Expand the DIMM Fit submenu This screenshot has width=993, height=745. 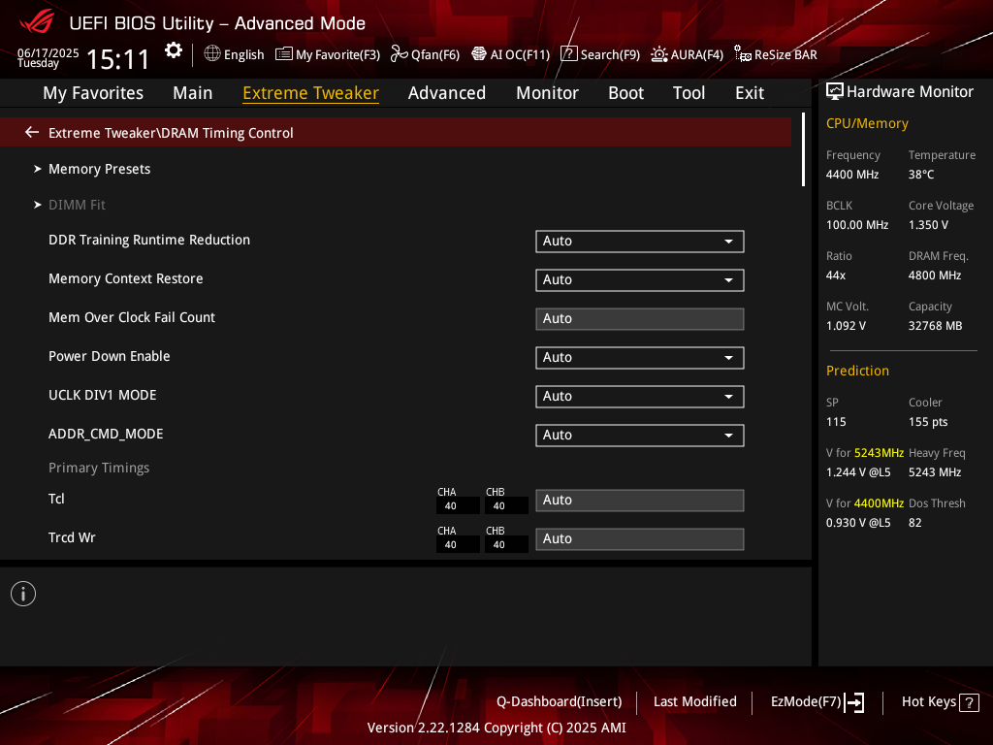[x=77, y=205]
